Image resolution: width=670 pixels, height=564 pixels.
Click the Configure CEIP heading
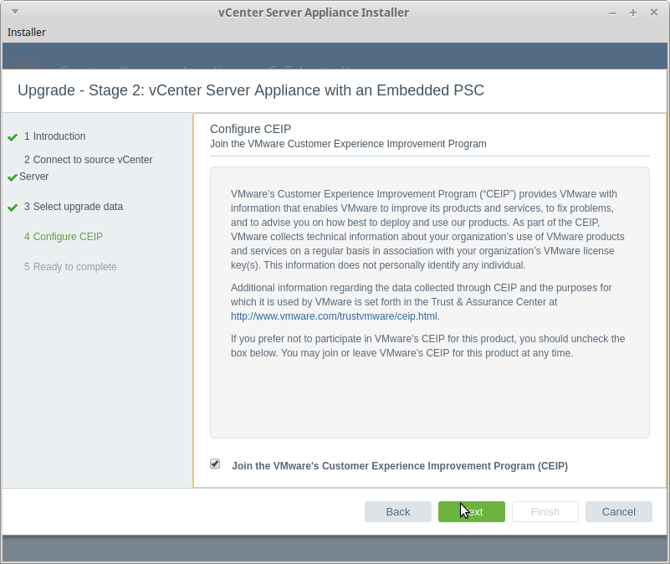(250, 129)
